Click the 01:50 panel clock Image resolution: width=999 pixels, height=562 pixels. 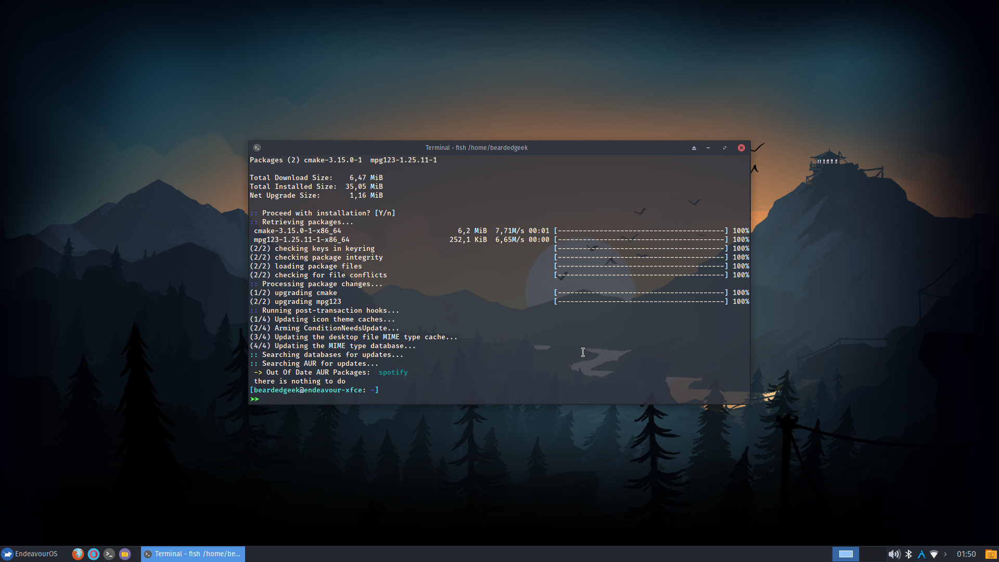(966, 554)
